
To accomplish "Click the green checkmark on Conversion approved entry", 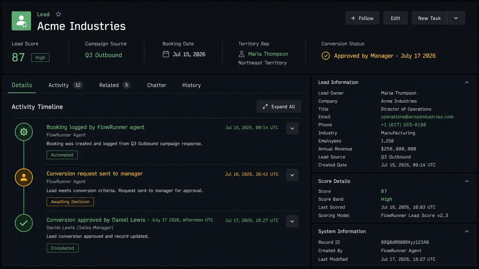I will point(24,223).
